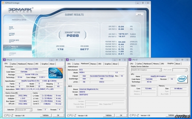Viewport: 192px width, 119px height.
Task: Open About tab in first CPU-Z window
Action: coord(52,64)
